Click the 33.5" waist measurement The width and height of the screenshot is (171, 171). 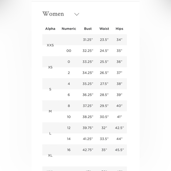104,139
